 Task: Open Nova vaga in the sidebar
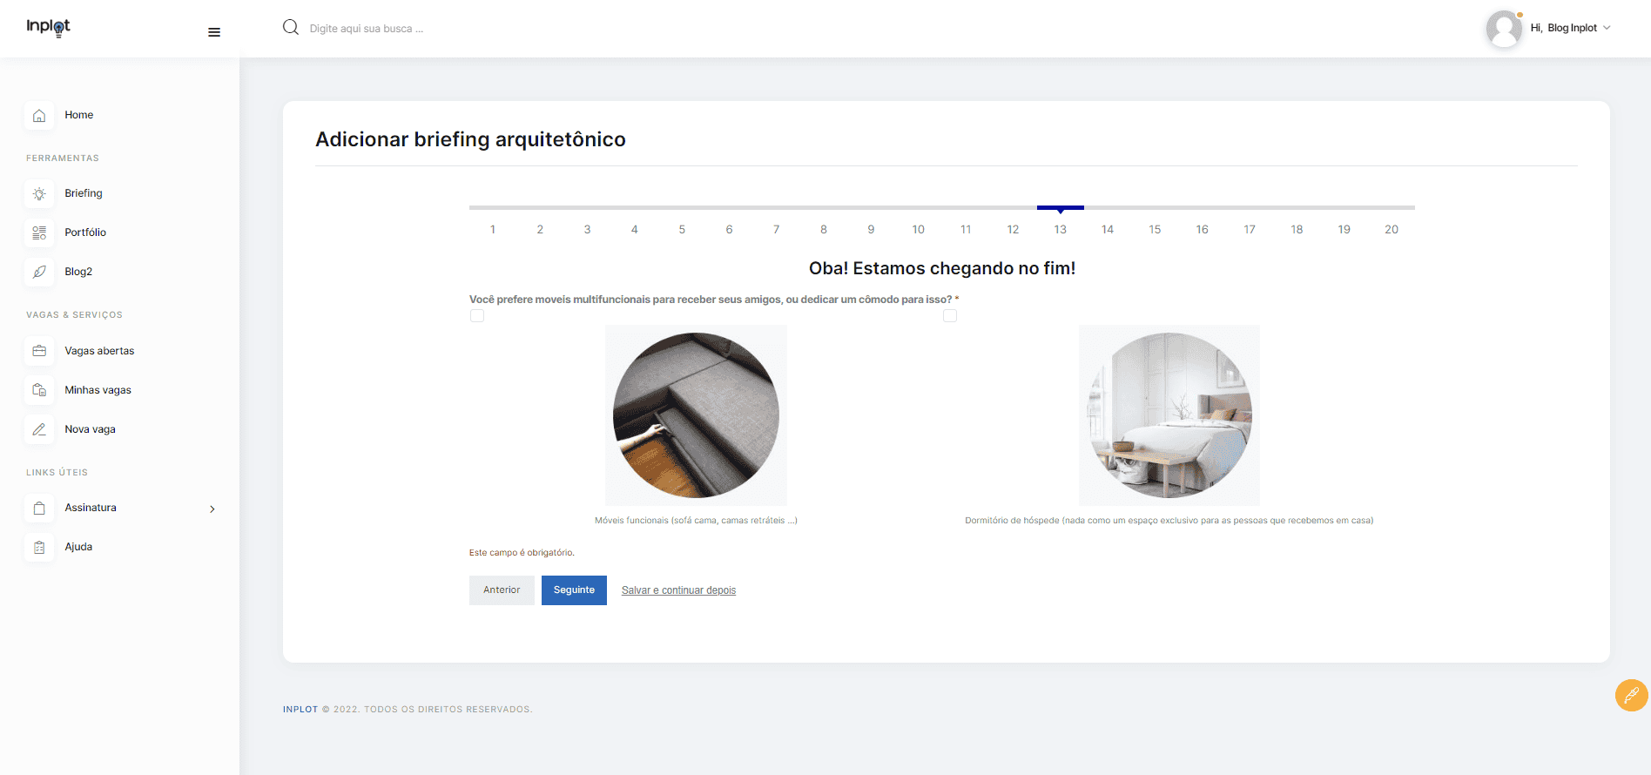pos(90,429)
